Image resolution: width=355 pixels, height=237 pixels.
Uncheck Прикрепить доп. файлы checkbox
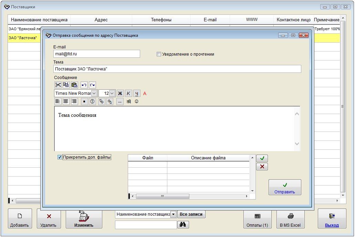coord(60,157)
